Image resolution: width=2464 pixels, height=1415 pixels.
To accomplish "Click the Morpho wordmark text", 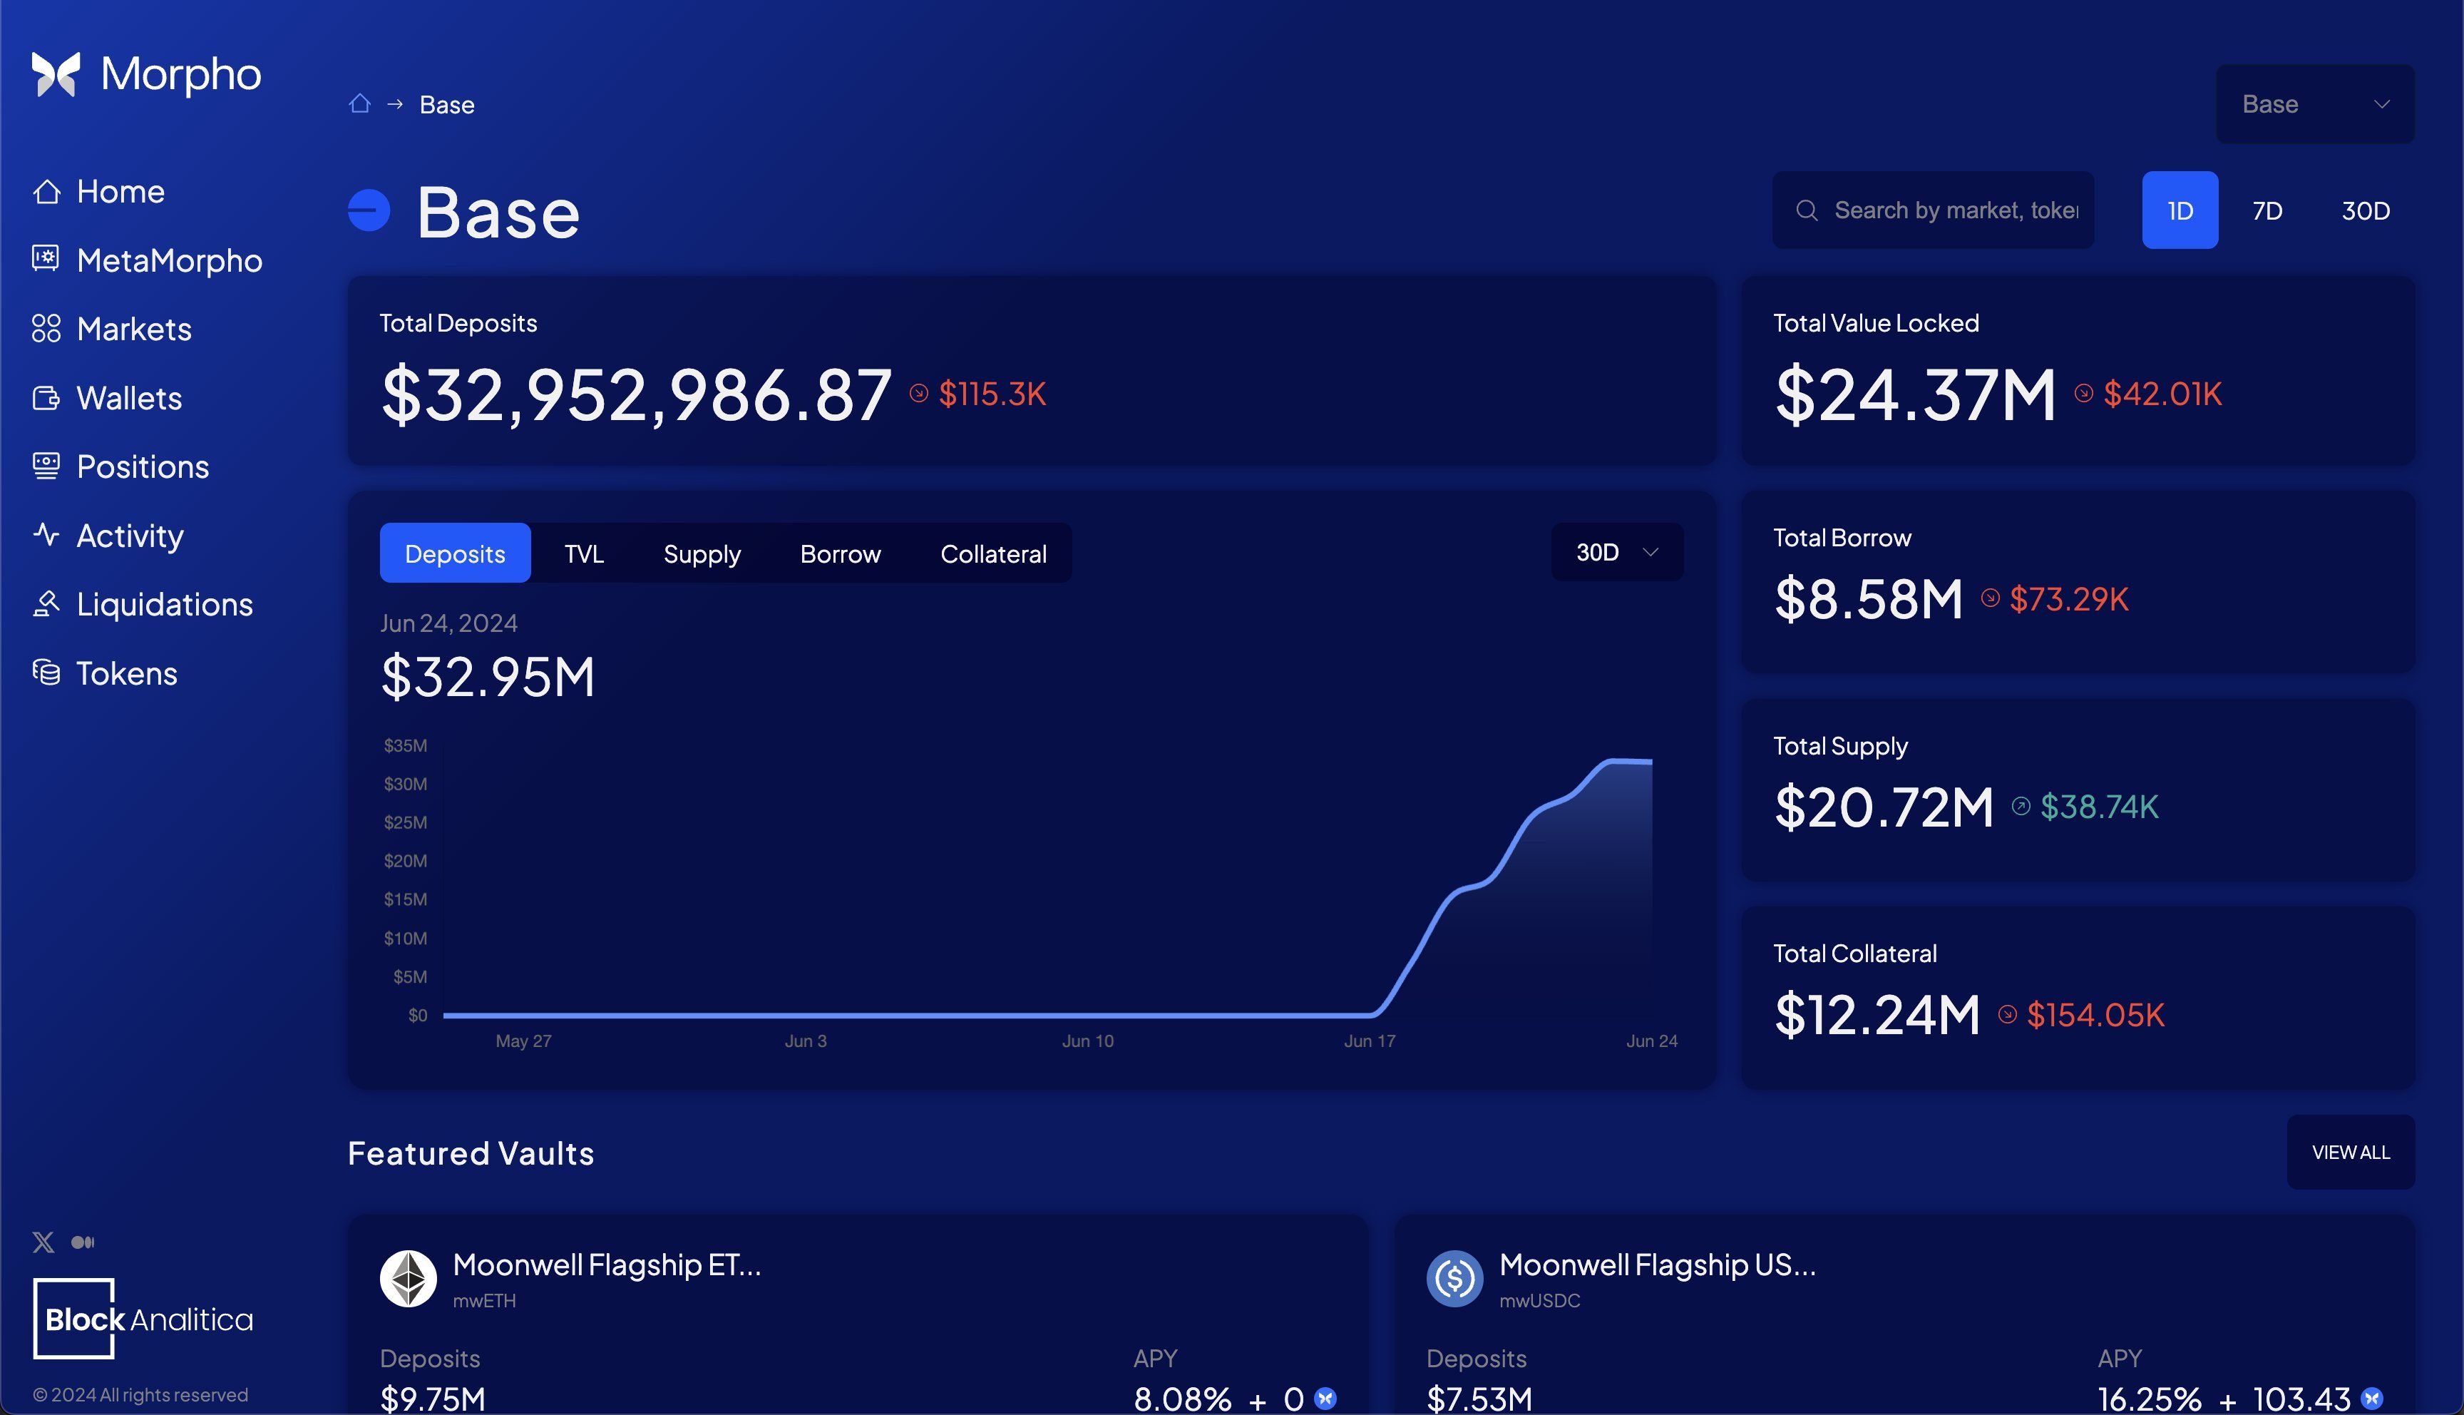I will pos(180,74).
